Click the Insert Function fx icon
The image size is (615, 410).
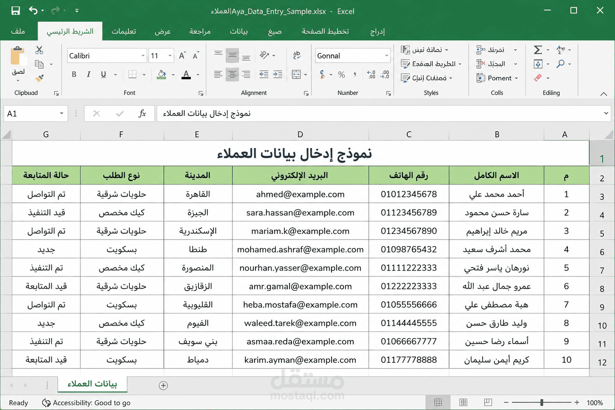coord(142,114)
